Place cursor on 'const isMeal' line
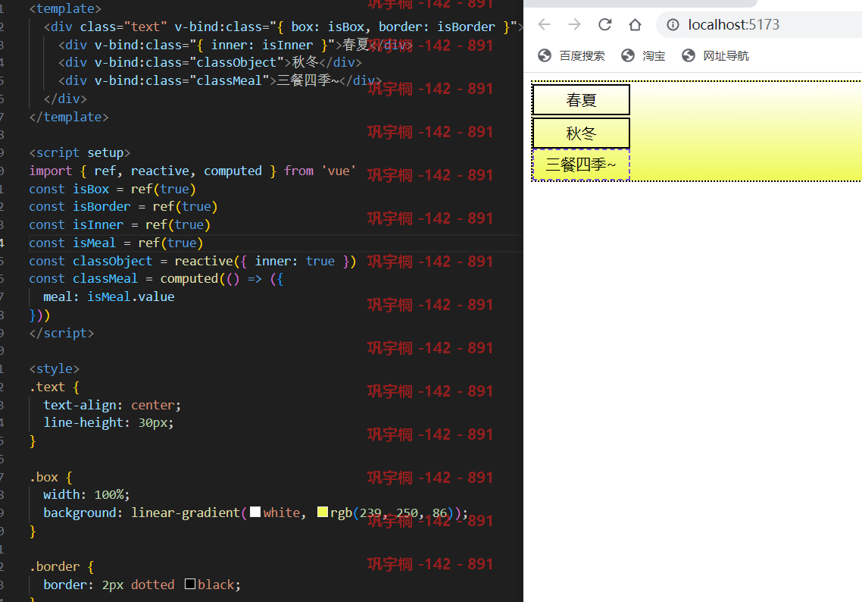 point(116,243)
